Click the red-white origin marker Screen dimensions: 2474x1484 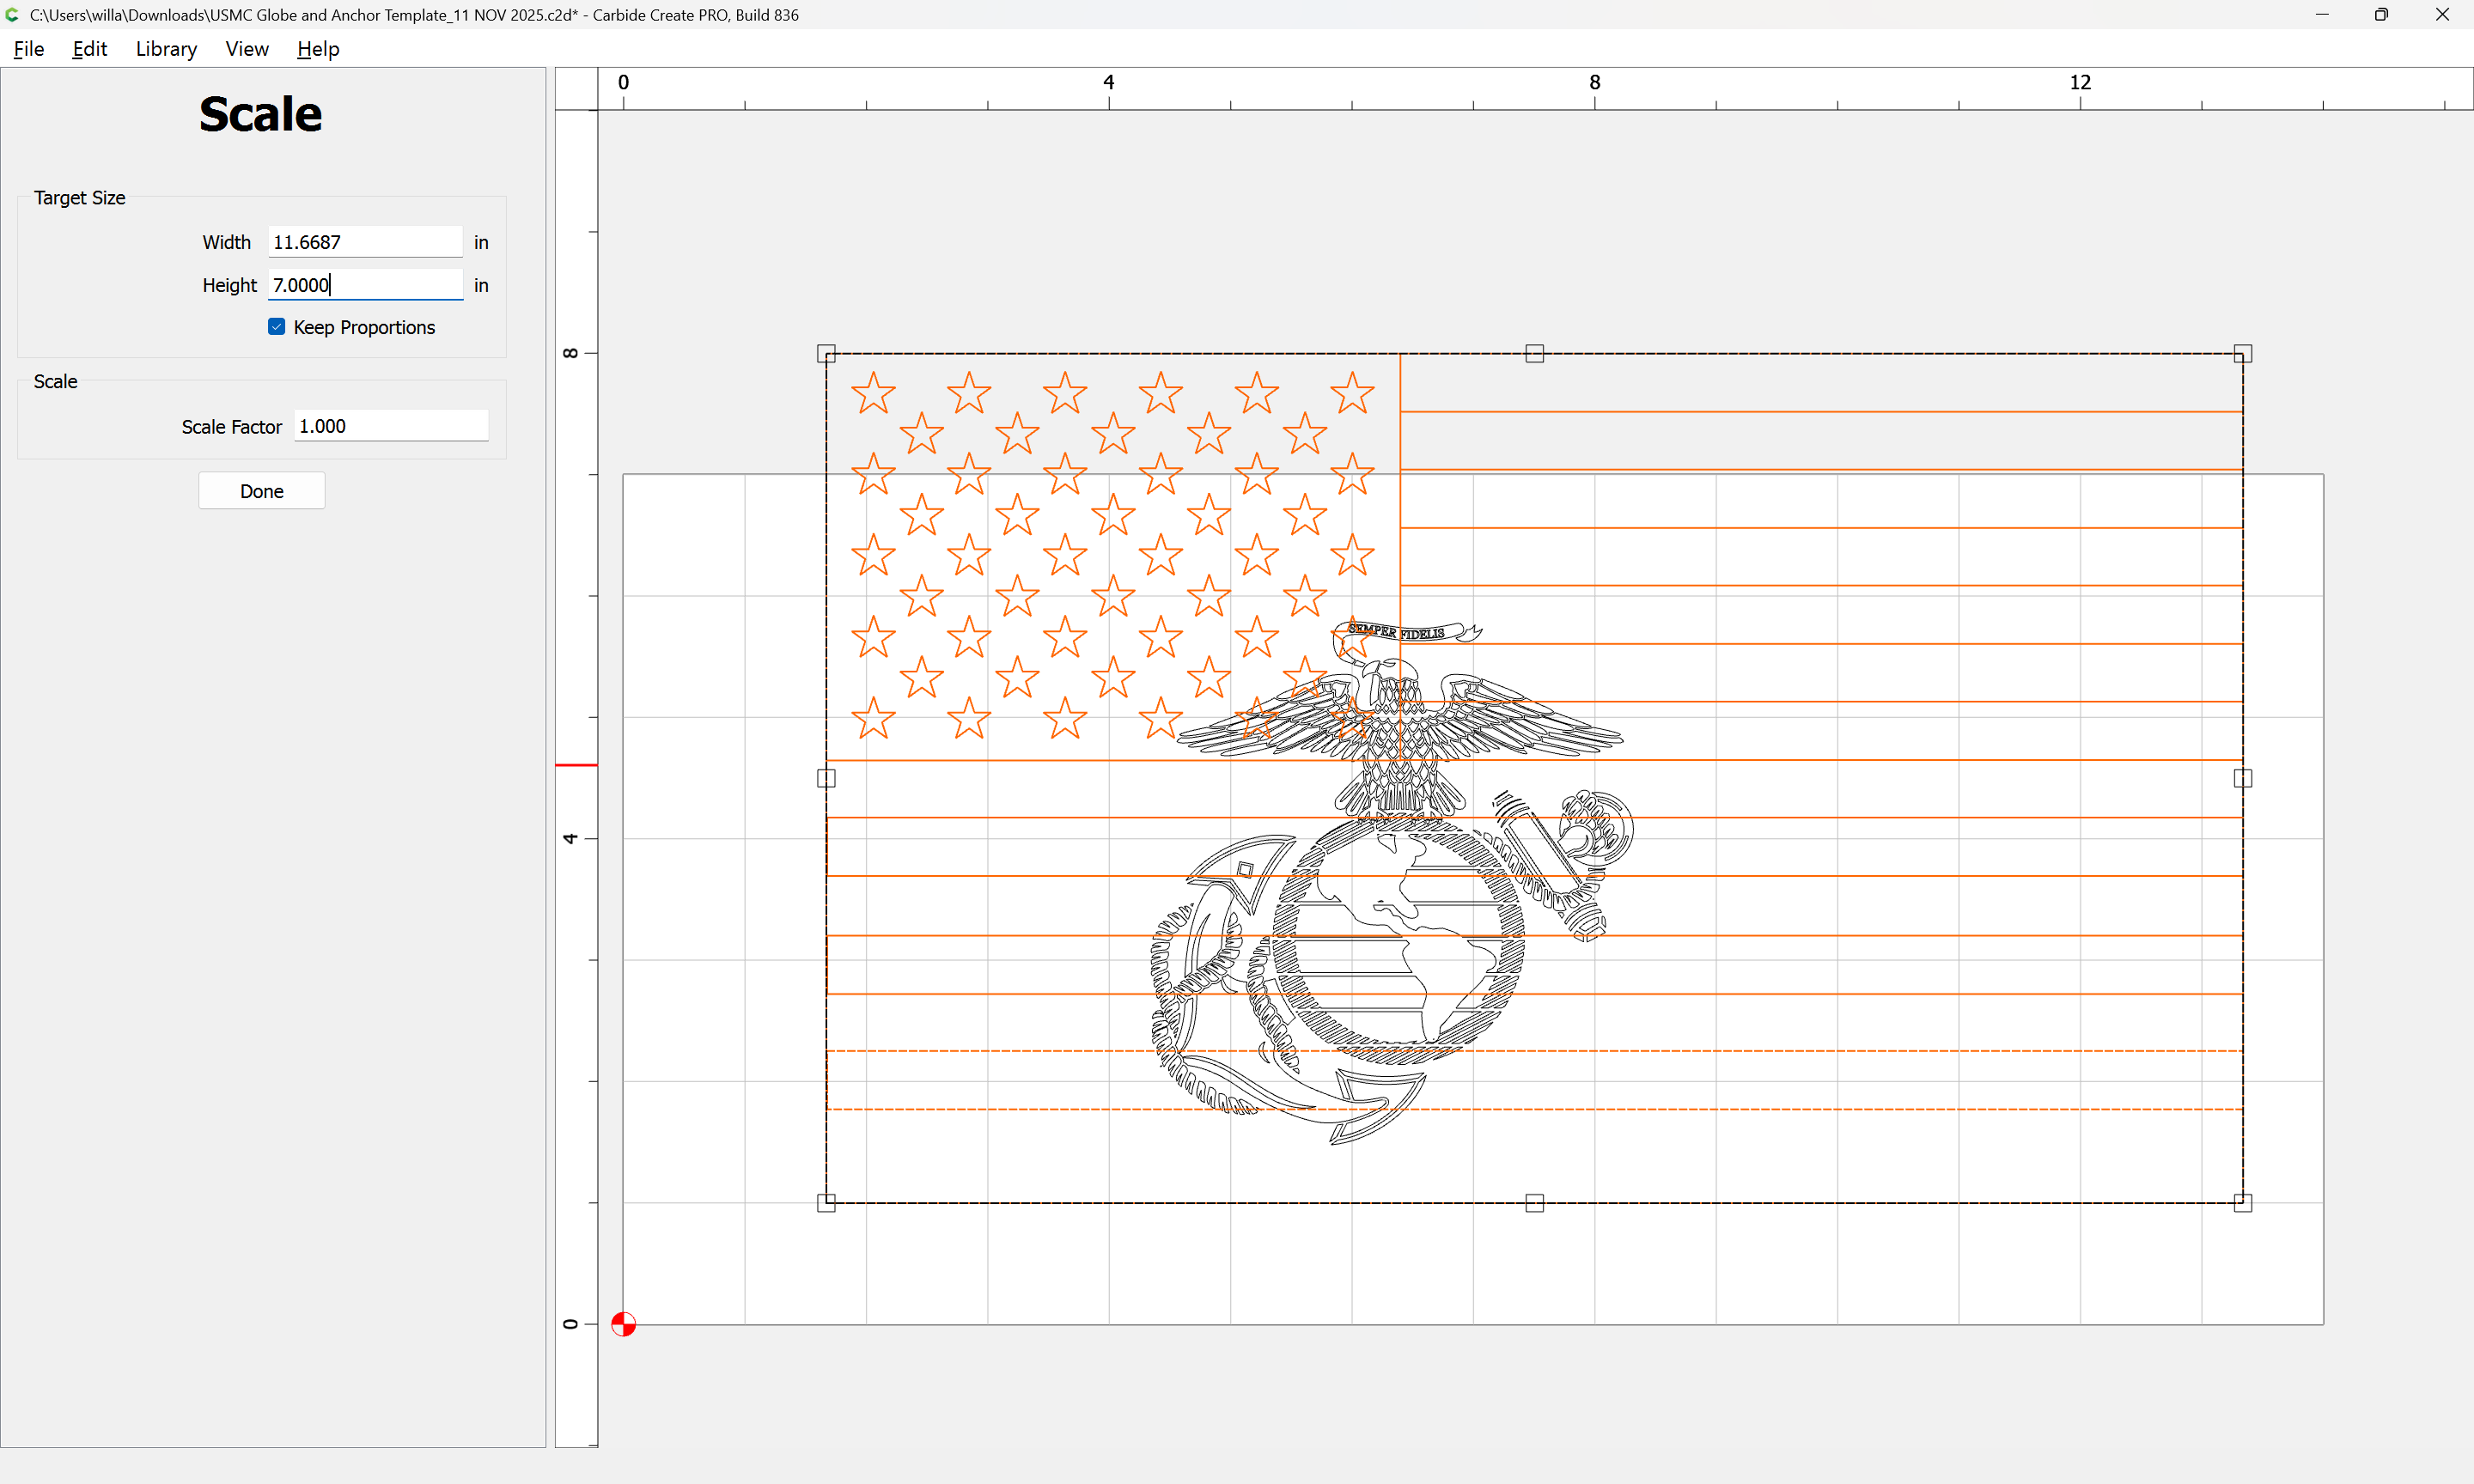(x=623, y=1324)
